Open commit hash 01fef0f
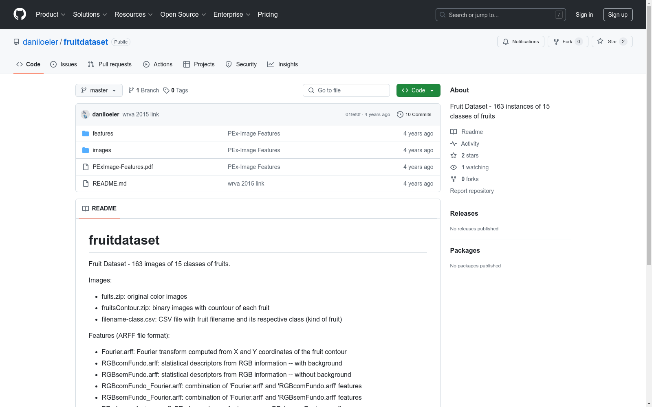 click(353, 114)
